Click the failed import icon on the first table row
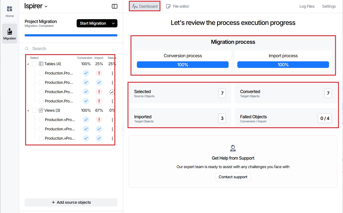Image resolution: width=343 pixels, height=213 pixels. click(99, 73)
